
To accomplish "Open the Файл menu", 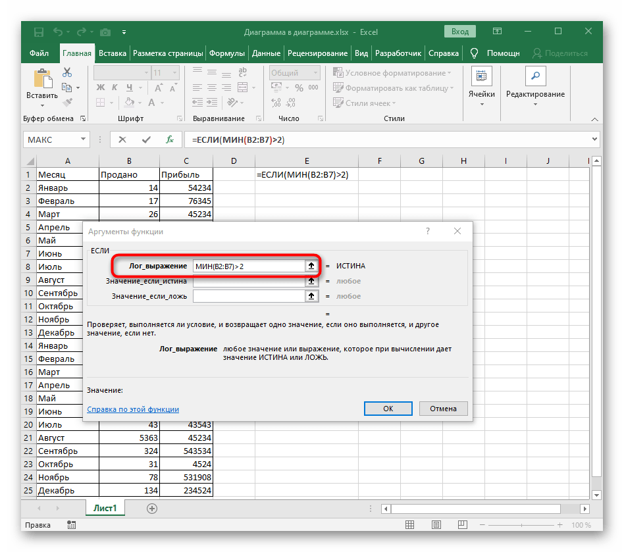I will (x=39, y=53).
